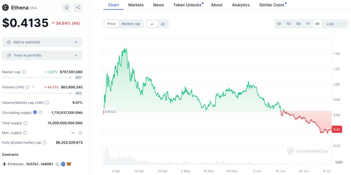The height and width of the screenshot is (175, 351).
Task: Open the Token Unlocks tab
Action: click(x=187, y=5)
